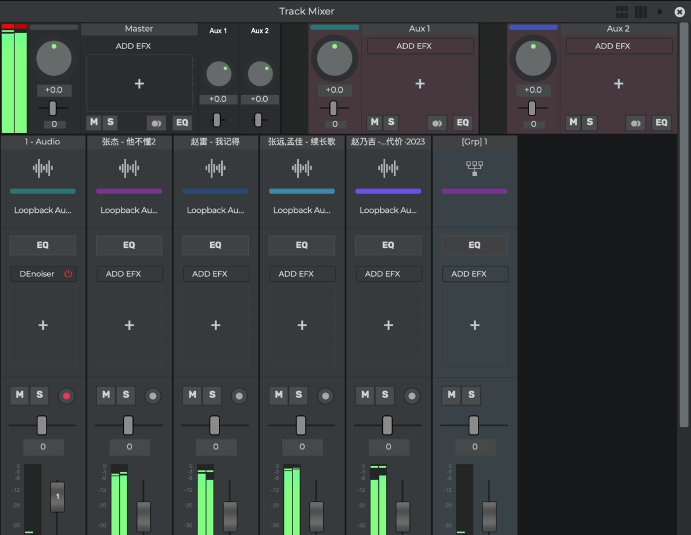The image size is (691, 535).
Task: Add effect plus on 张杰 - 他不懂2 track
Action: click(x=129, y=326)
